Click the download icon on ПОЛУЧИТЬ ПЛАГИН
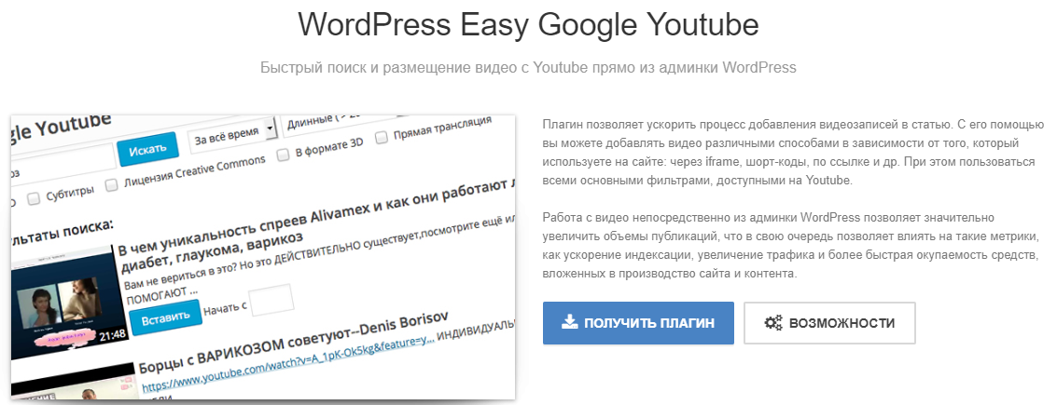The height and width of the screenshot is (405, 1057). [x=570, y=322]
